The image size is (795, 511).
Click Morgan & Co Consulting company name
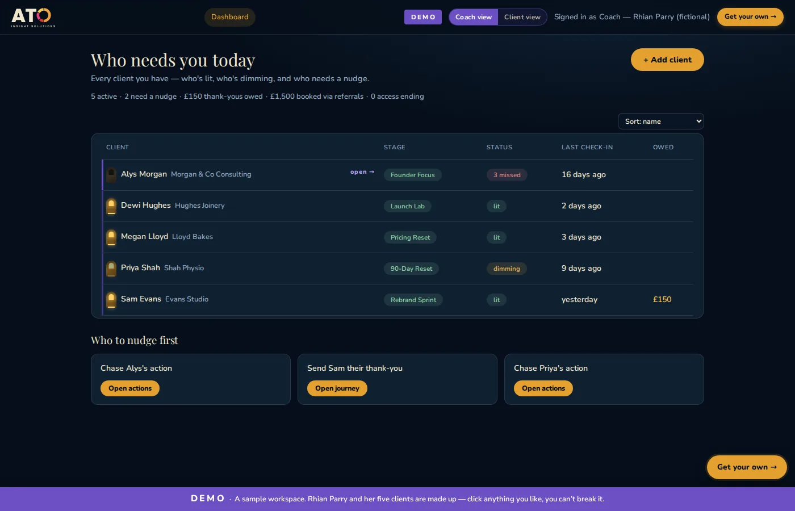click(211, 174)
